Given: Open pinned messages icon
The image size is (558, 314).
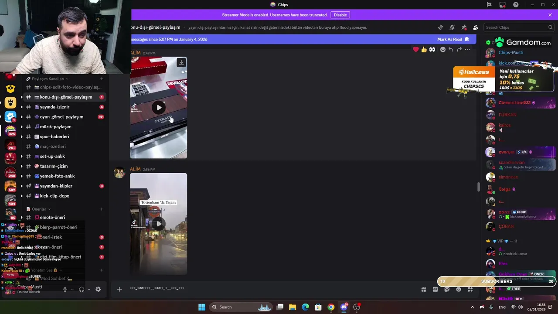Looking at the screenshot, I should pos(464,27).
